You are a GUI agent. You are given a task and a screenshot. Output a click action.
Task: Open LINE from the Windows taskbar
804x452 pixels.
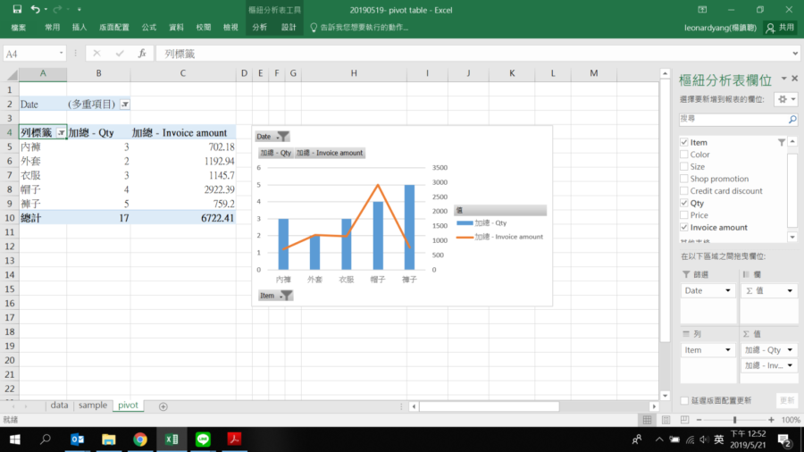(203, 439)
